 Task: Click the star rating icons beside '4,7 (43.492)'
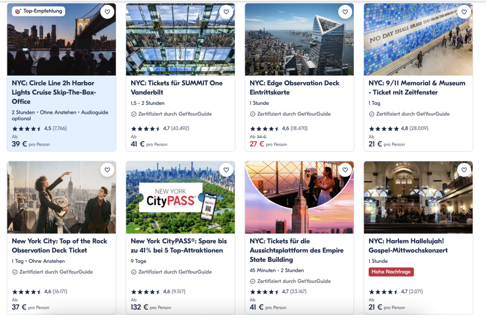[146, 129]
